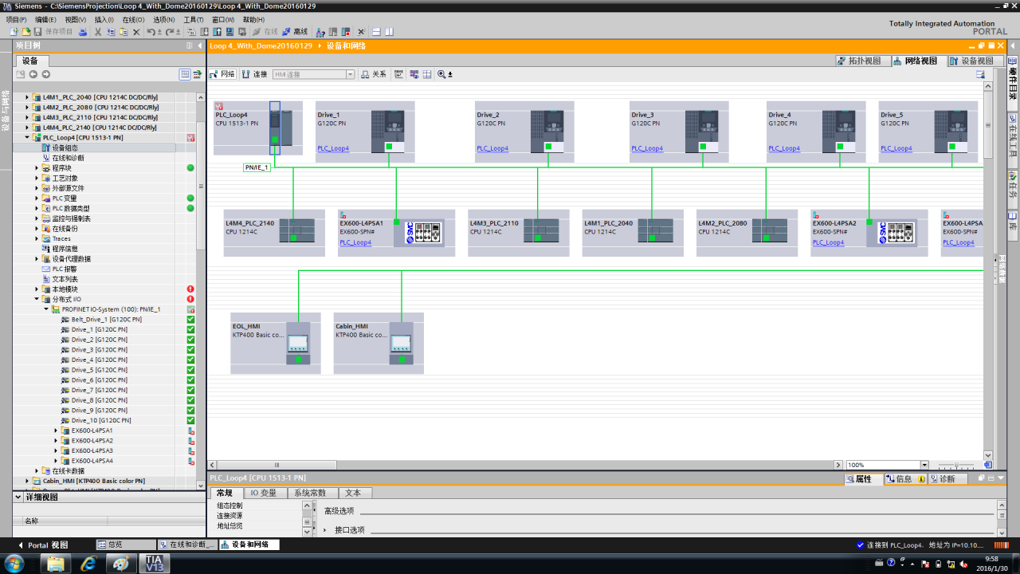
Task: Click the Windows Start button
Action: click(x=14, y=563)
